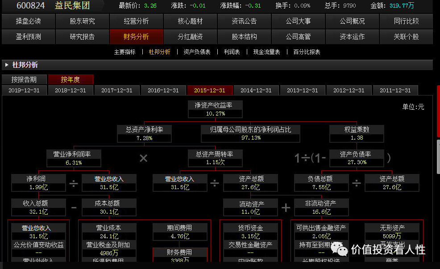Select the 2017-12-31 period tab

tap(117, 90)
